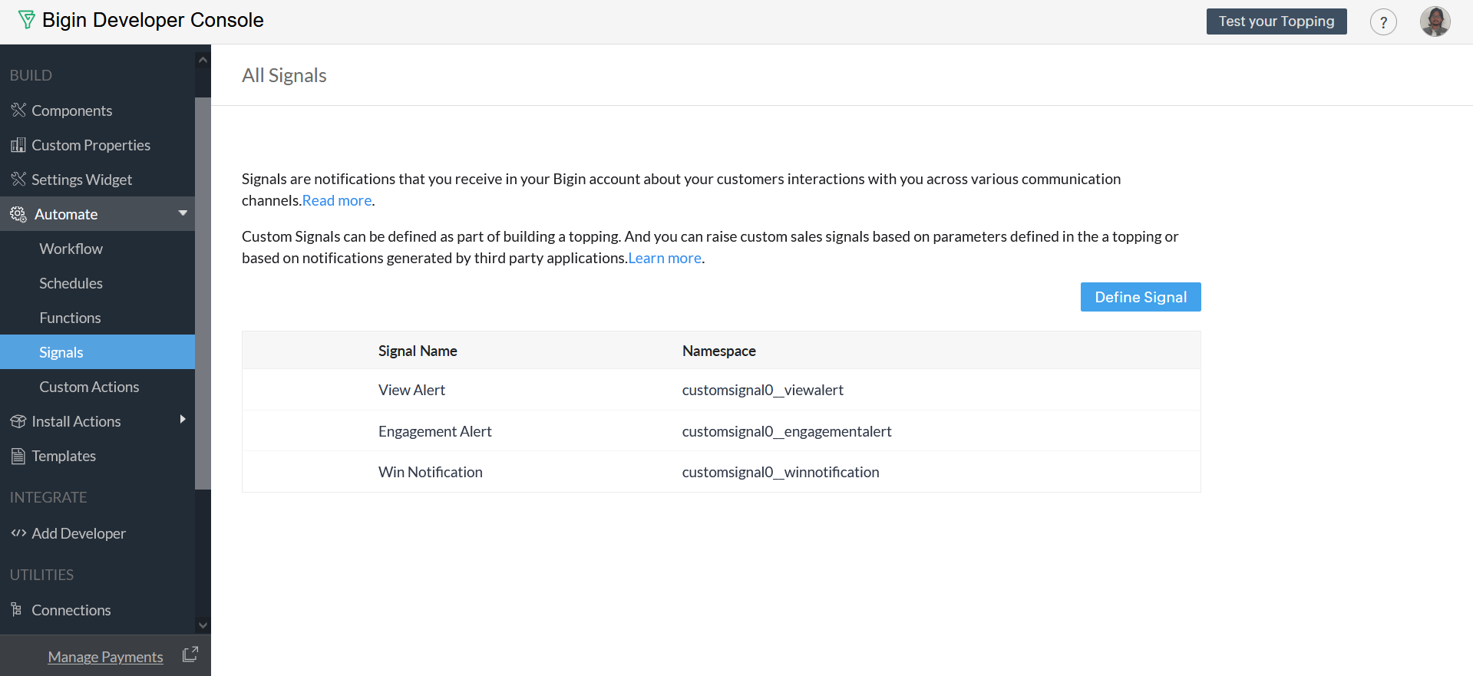Select the Engagement Alert signal row

tap(434, 431)
